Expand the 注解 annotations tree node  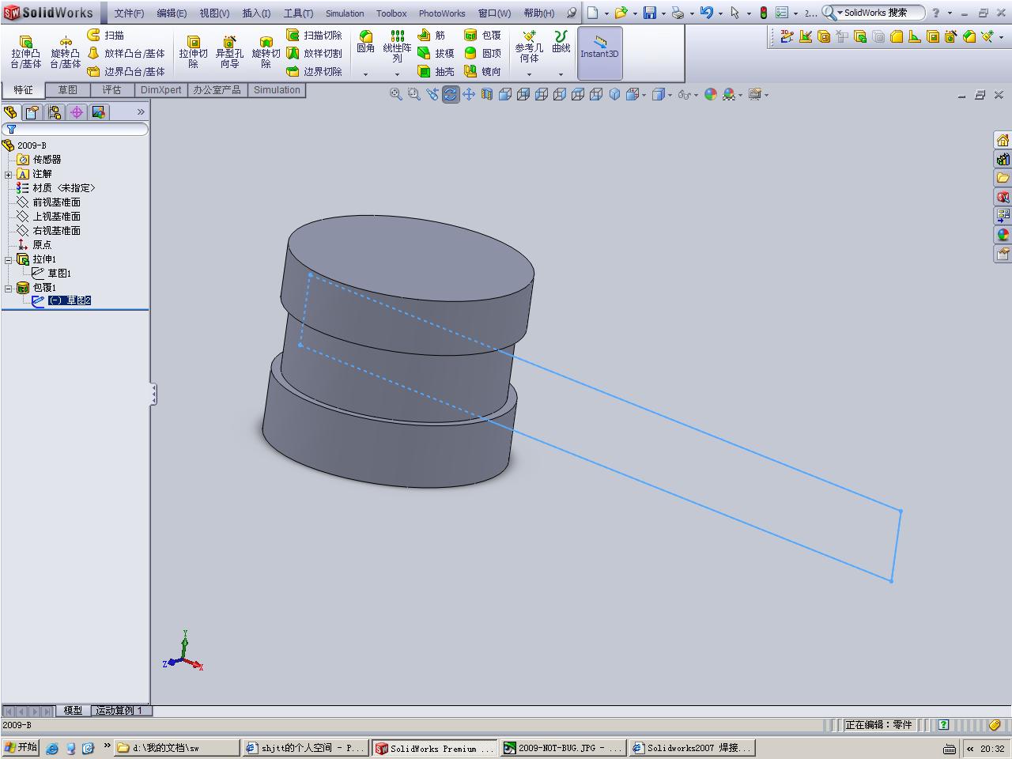click(8, 174)
